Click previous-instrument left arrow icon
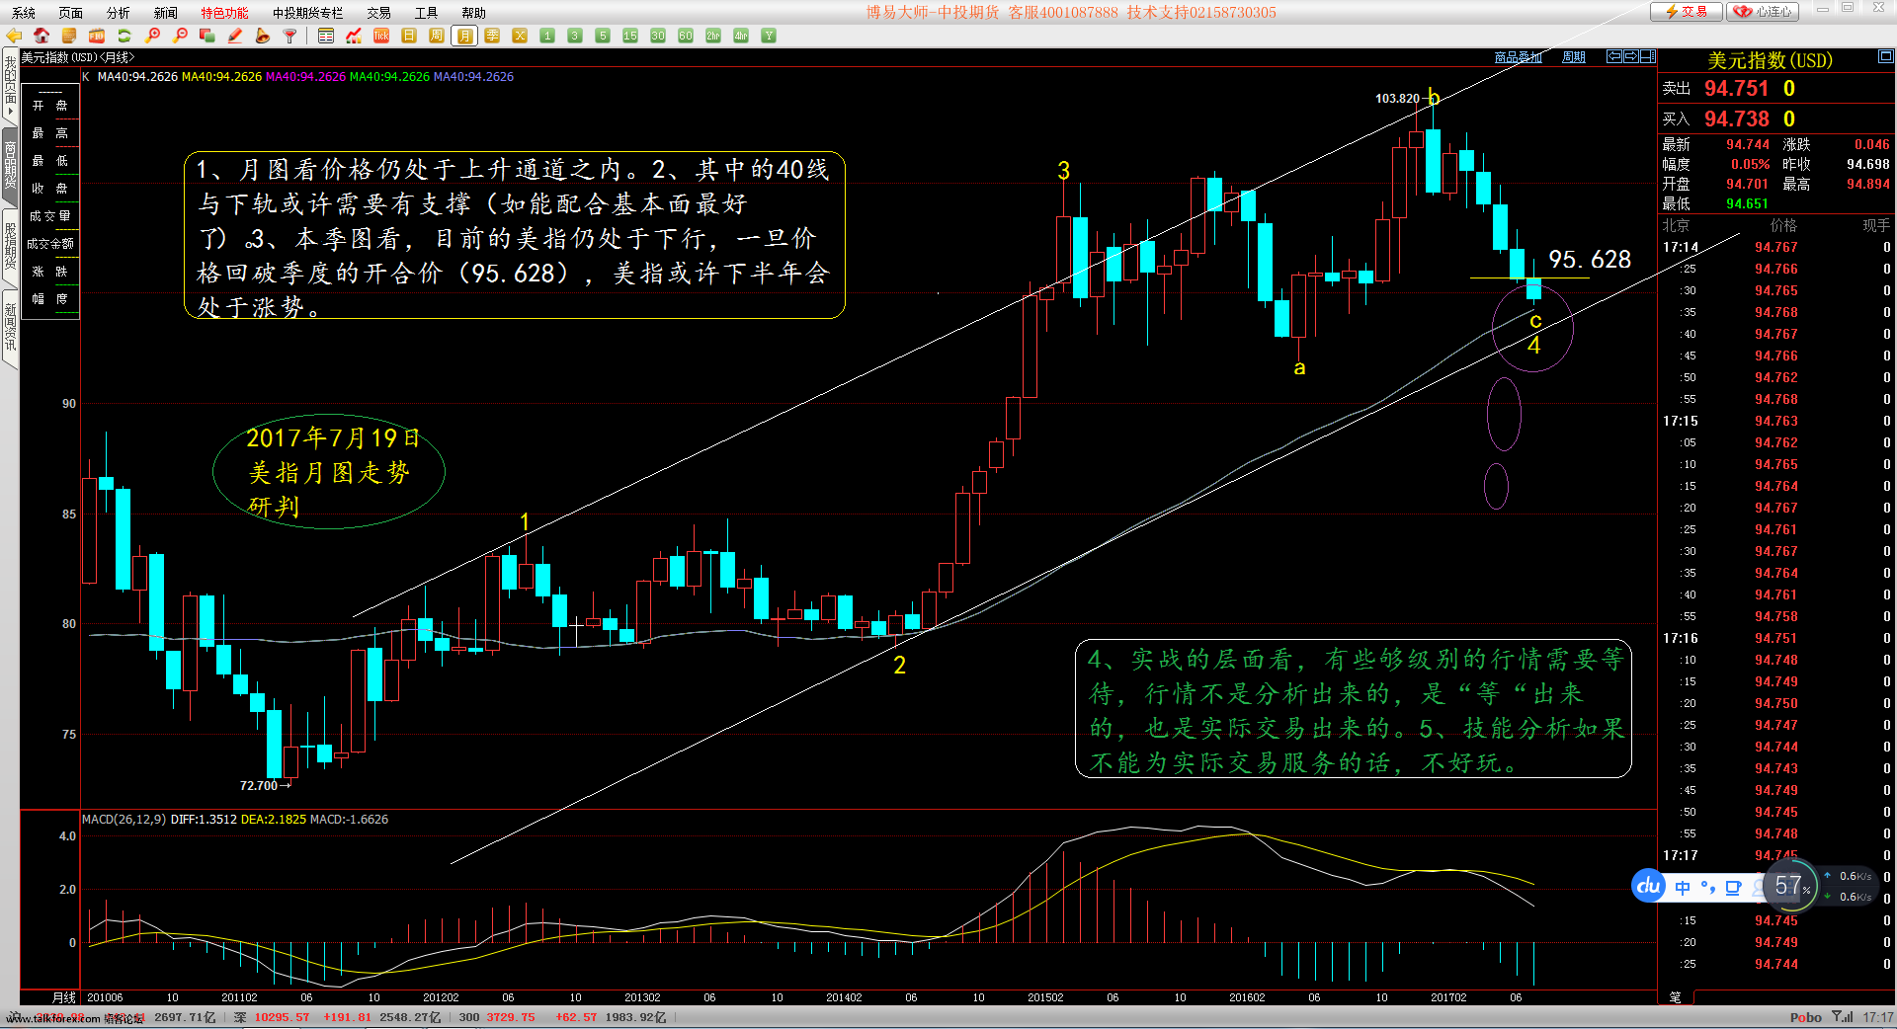Viewport: 1897px width, 1029px height. (1614, 56)
